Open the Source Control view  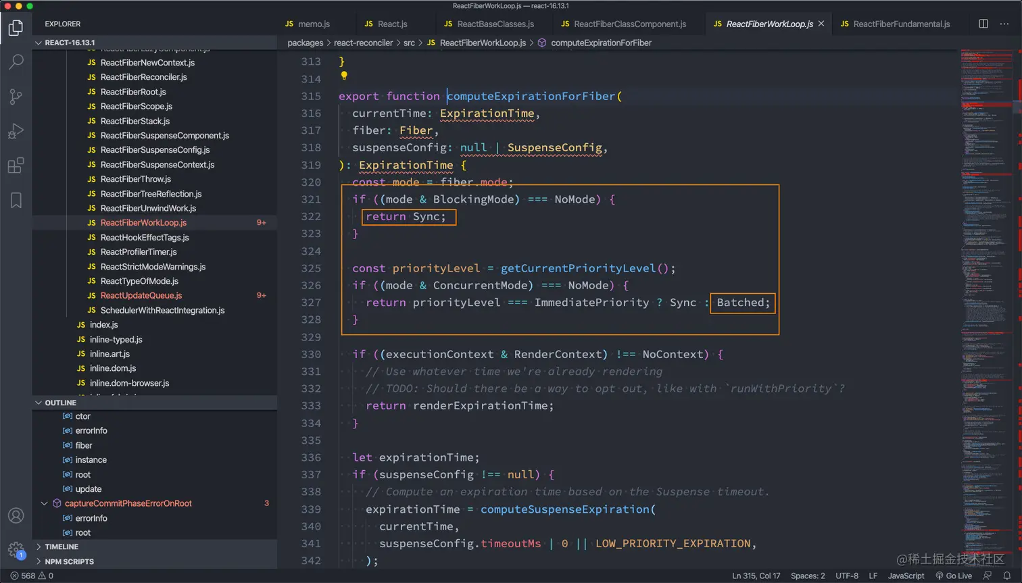point(16,97)
